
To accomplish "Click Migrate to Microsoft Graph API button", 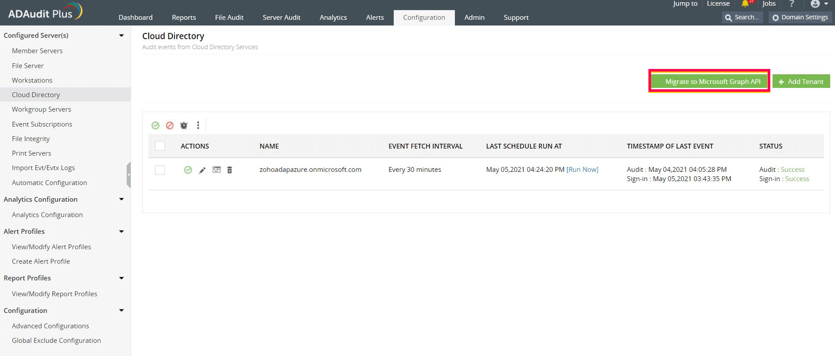I will point(709,81).
